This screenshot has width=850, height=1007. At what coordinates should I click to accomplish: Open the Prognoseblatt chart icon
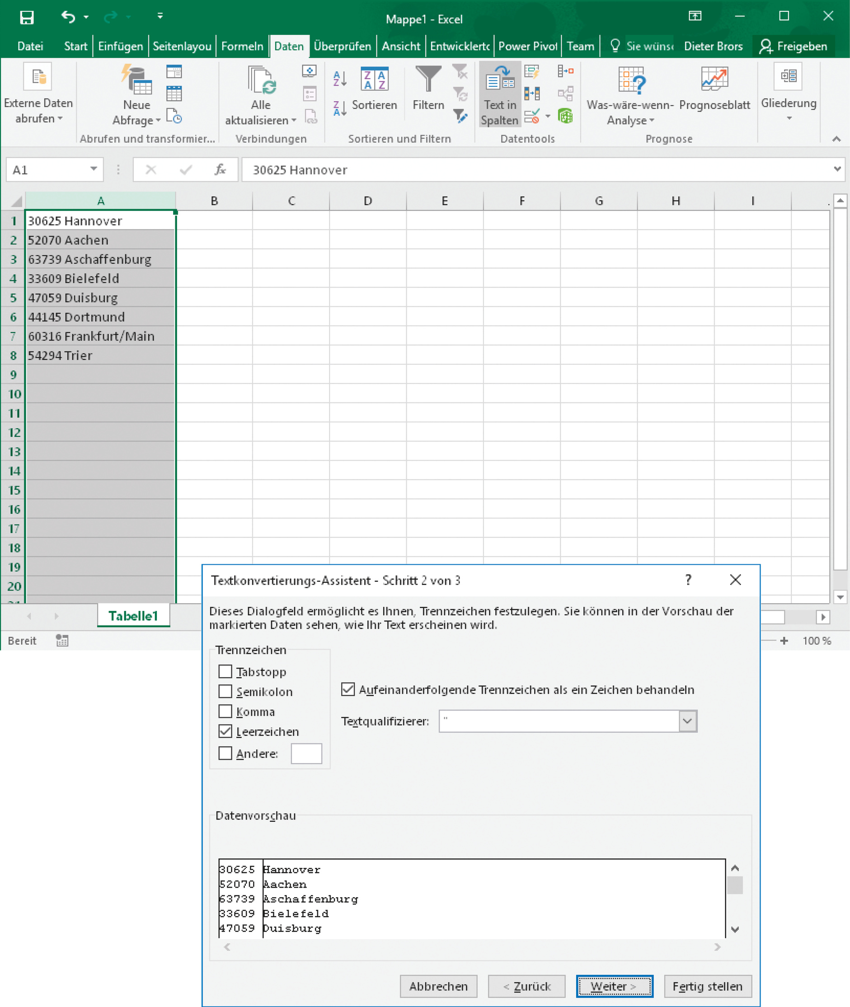(x=714, y=80)
